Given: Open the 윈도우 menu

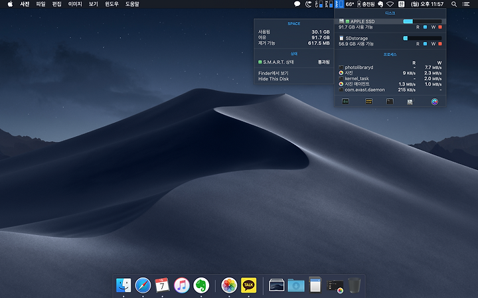Looking at the screenshot, I should pyautogui.click(x=112, y=4).
